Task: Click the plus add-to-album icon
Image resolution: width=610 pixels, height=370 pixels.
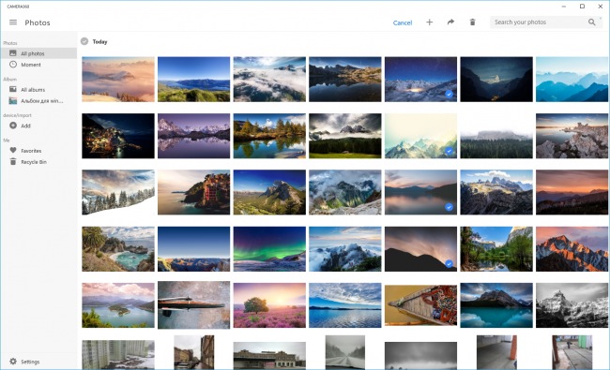Action: 430,22
